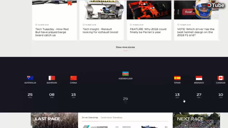Click the clock icon on helmet vote article
The height and width of the screenshot is (128, 228).
tap(178, 25)
